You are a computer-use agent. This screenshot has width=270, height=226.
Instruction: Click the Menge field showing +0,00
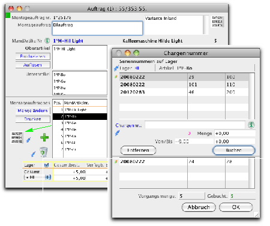point(235,134)
